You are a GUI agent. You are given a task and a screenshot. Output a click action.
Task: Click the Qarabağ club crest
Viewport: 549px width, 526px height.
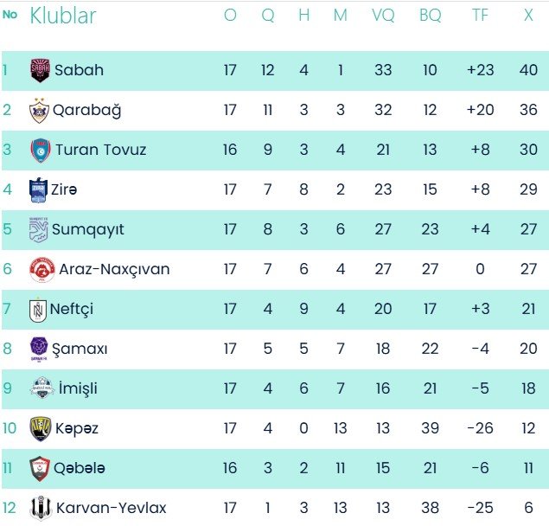point(39,110)
